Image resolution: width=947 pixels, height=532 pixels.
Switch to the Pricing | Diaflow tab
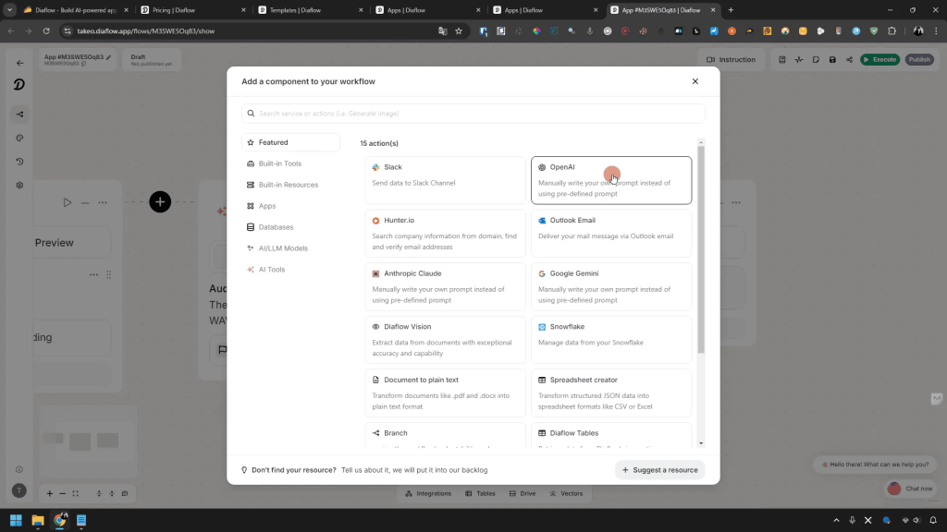[193, 10]
